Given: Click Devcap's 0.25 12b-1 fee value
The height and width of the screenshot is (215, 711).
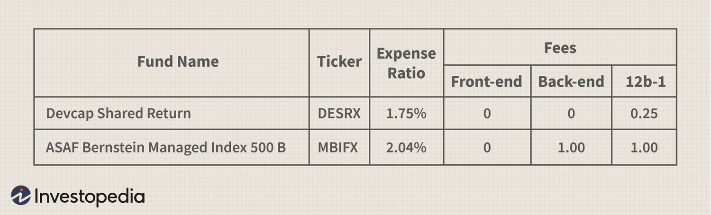Looking at the screenshot, I should click(644, 114).
